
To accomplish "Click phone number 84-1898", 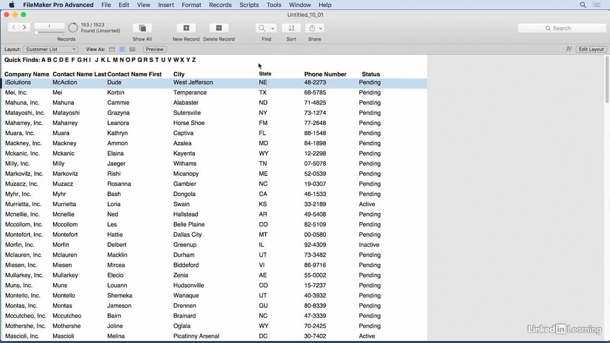I will click(315, 143).
